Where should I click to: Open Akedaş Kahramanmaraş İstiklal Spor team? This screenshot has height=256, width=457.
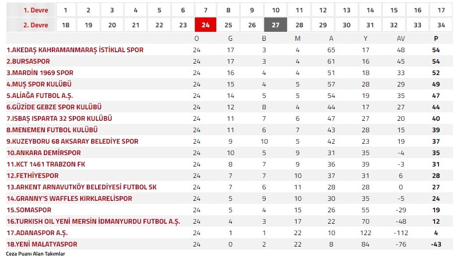click(75, 50)
